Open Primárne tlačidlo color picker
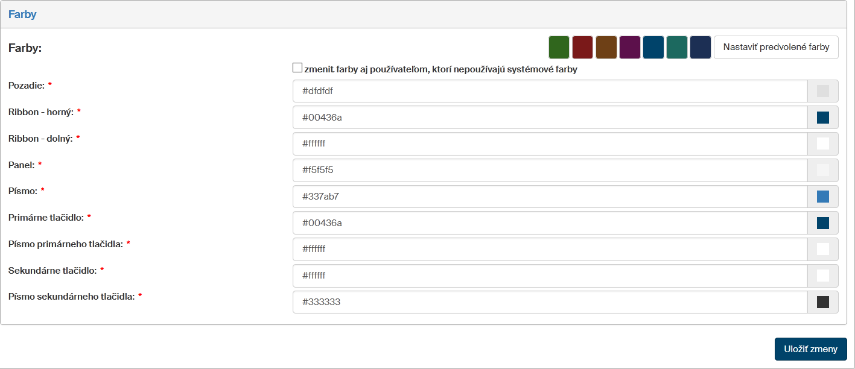The image size is (855, 369). tap(822, 223)
